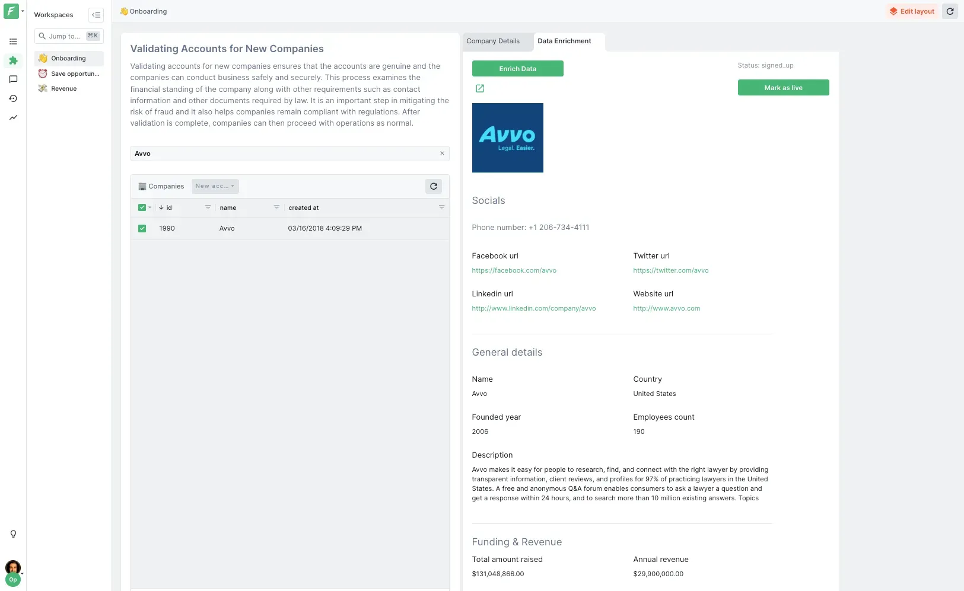Open the chat notes icon

13,79
